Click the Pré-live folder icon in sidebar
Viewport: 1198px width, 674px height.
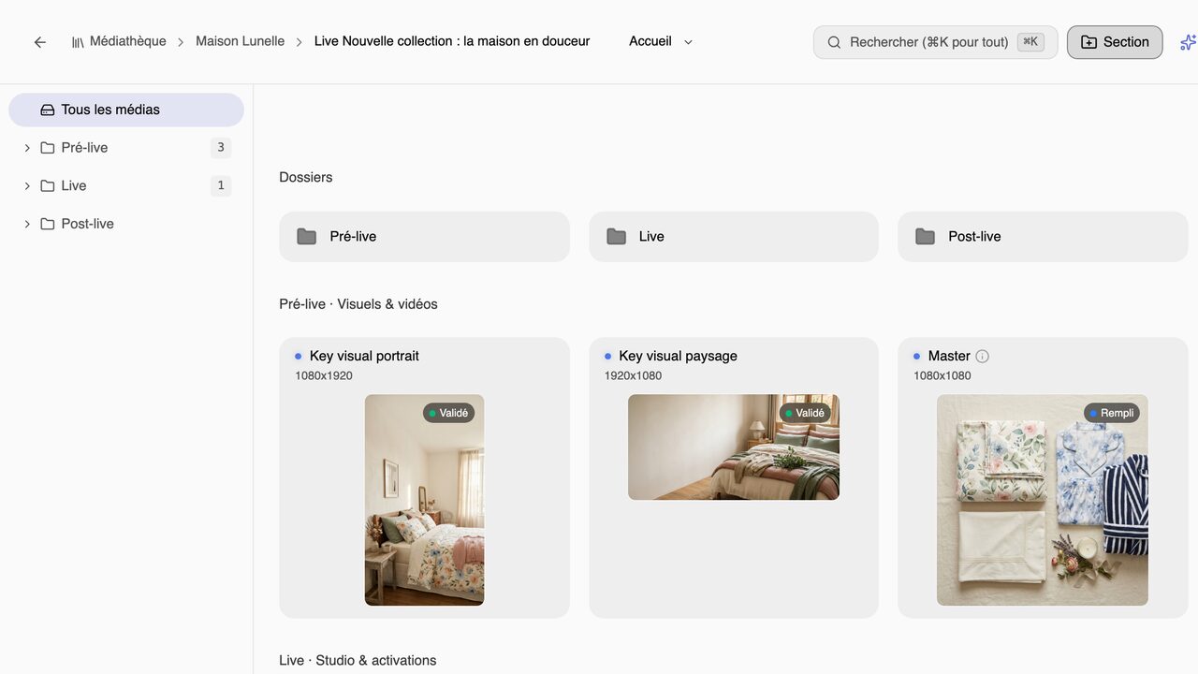click(x=48, y=148)
